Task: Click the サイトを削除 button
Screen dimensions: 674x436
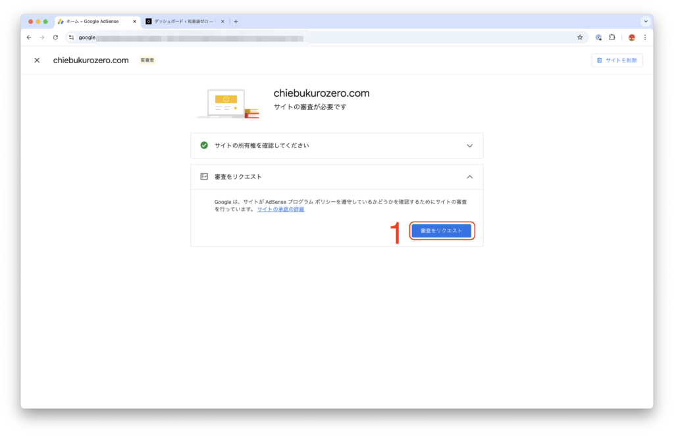Action: pyautogui.click(x=617, y=60)
